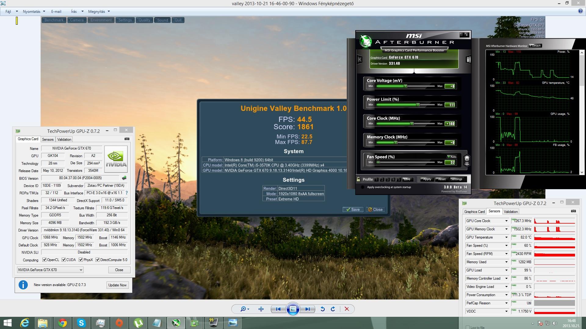Go to the previous photo

(x=278, y=309)
